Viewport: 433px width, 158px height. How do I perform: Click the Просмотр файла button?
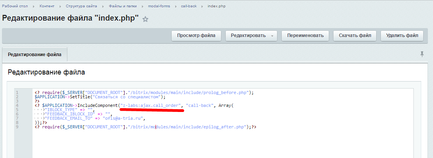point(196,36)
